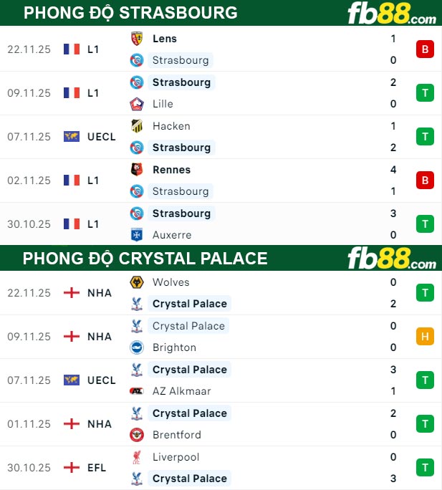Click the Wolves club crest
The width and height of the screenshot is (442, 490).
[x=137, y=282]
